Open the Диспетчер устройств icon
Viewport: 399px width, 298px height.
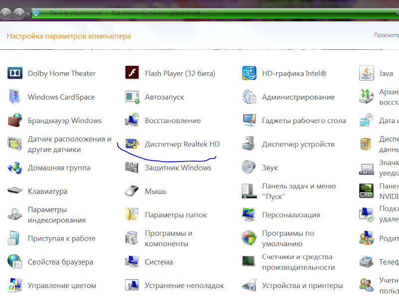click(248, 144)
